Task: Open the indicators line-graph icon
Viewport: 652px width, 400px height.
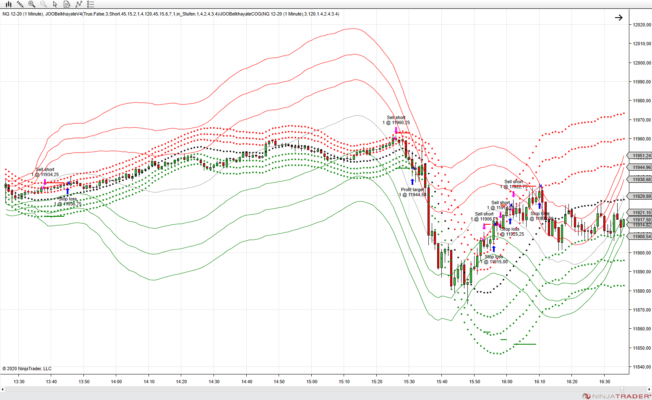Action: click(78, 4)
